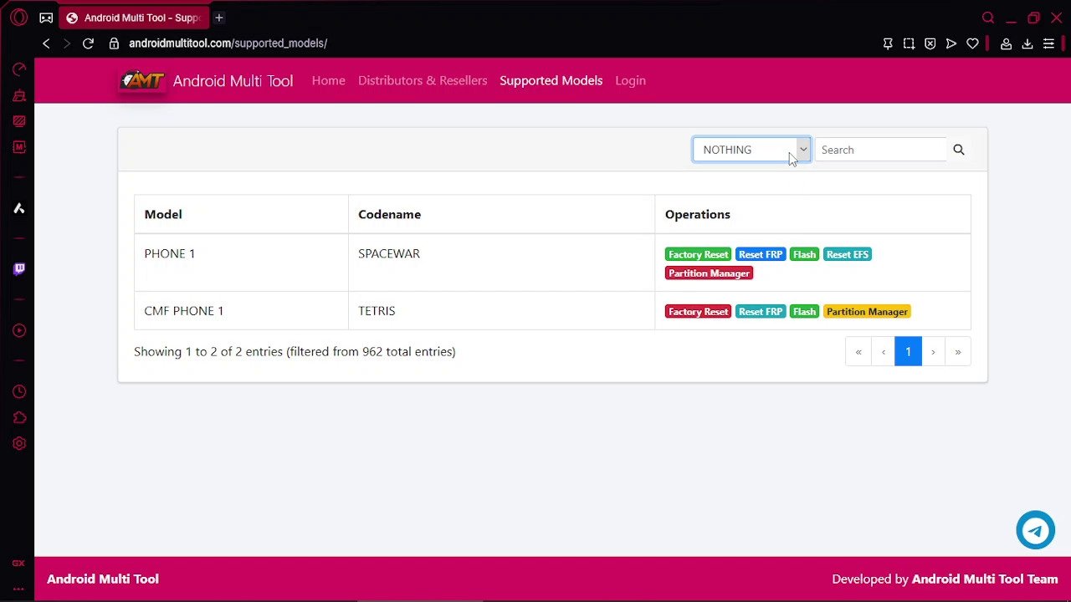1071x602 pixels.
Task: Open Distributors & Resellers page
Action: point(423,80)
